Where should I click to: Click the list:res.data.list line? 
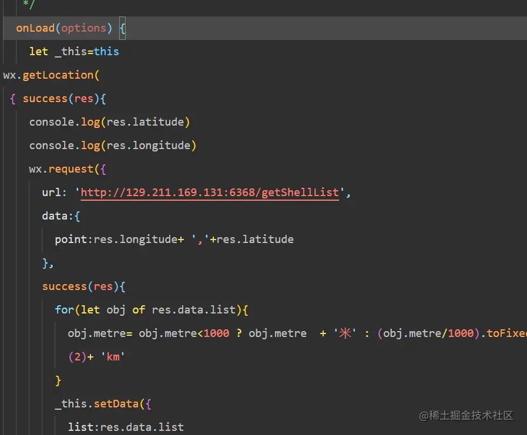coord(126,427)
